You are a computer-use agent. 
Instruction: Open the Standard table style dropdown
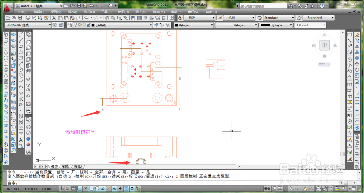293,18
